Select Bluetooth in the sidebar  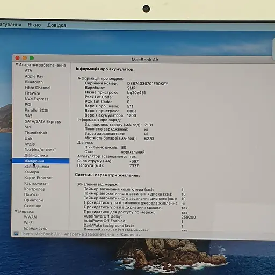[34, 82]
